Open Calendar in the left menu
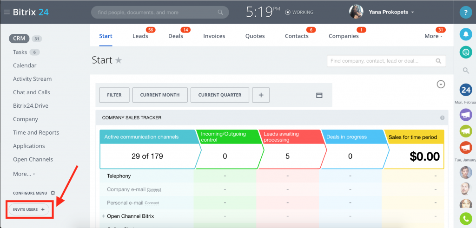Viewport: 476px width, 228px height. (25, 65)
